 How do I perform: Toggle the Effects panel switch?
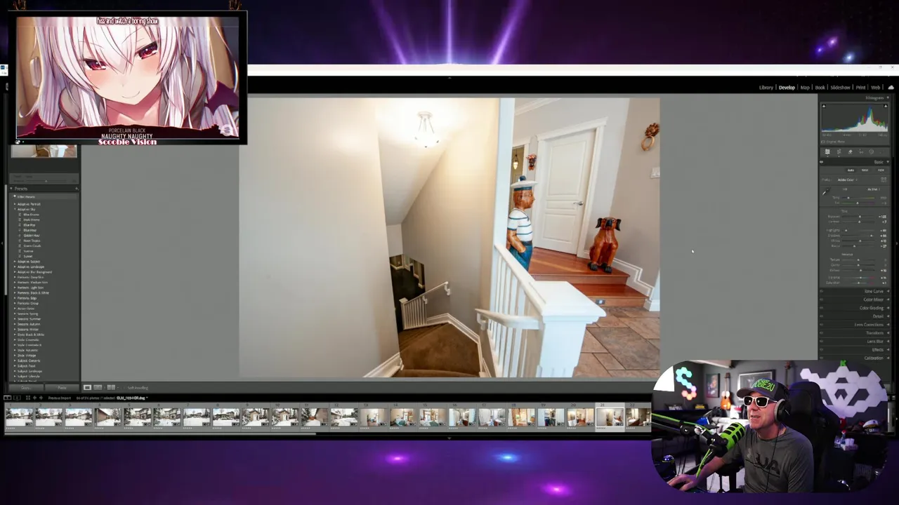(822, 349)
